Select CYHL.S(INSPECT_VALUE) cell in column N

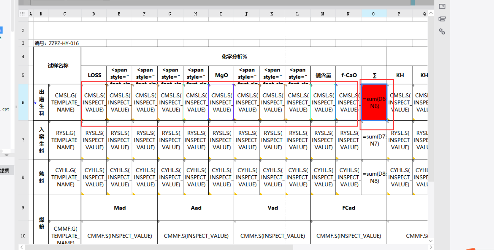[x=348, y=177]
